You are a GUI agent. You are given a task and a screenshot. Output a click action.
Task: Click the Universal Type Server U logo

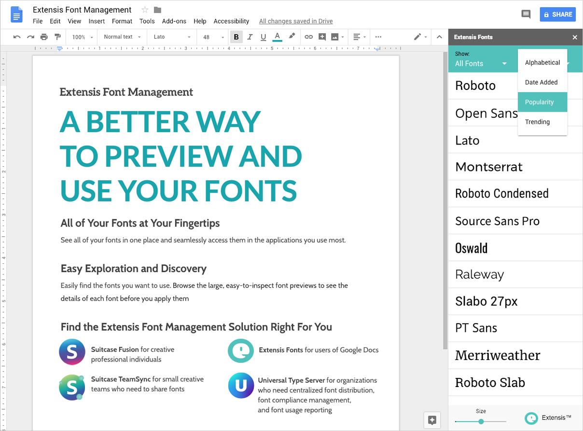click(241, 385)
